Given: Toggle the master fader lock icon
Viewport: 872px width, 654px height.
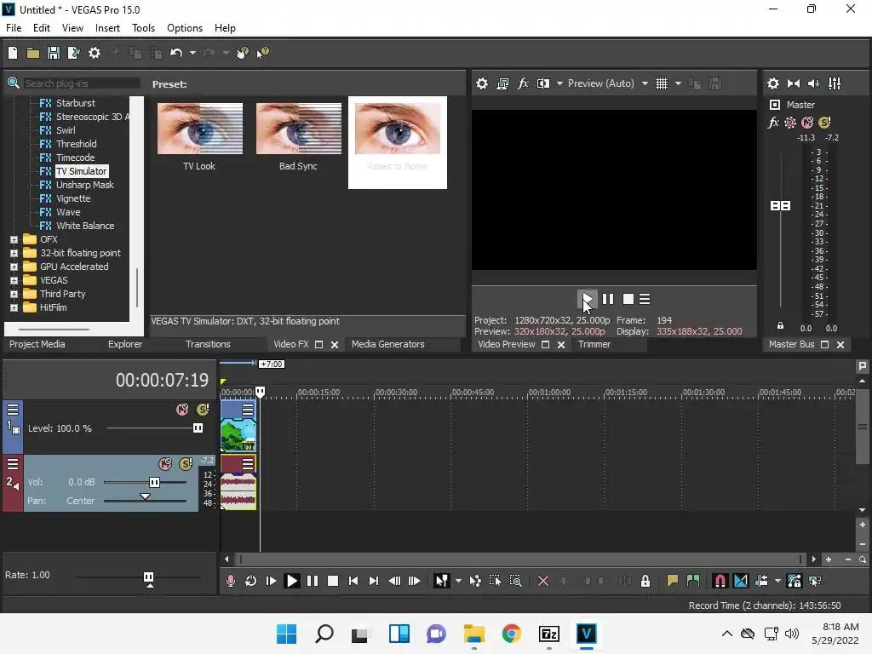Looking at the screenshot, I should [780, 326].
